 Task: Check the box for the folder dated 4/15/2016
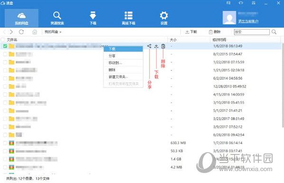[x=5, y=95]
